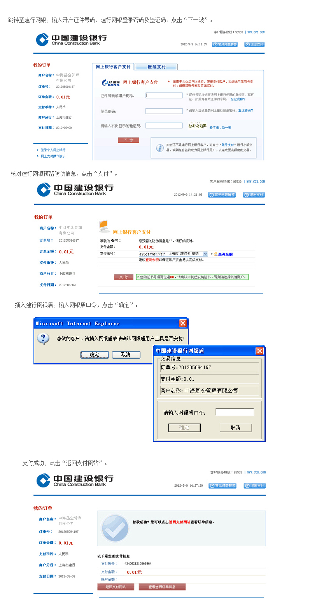Open the 网上支付操作演示 sidebar link
The height and width of the screenshot is (612, 317).
(53, 156)
